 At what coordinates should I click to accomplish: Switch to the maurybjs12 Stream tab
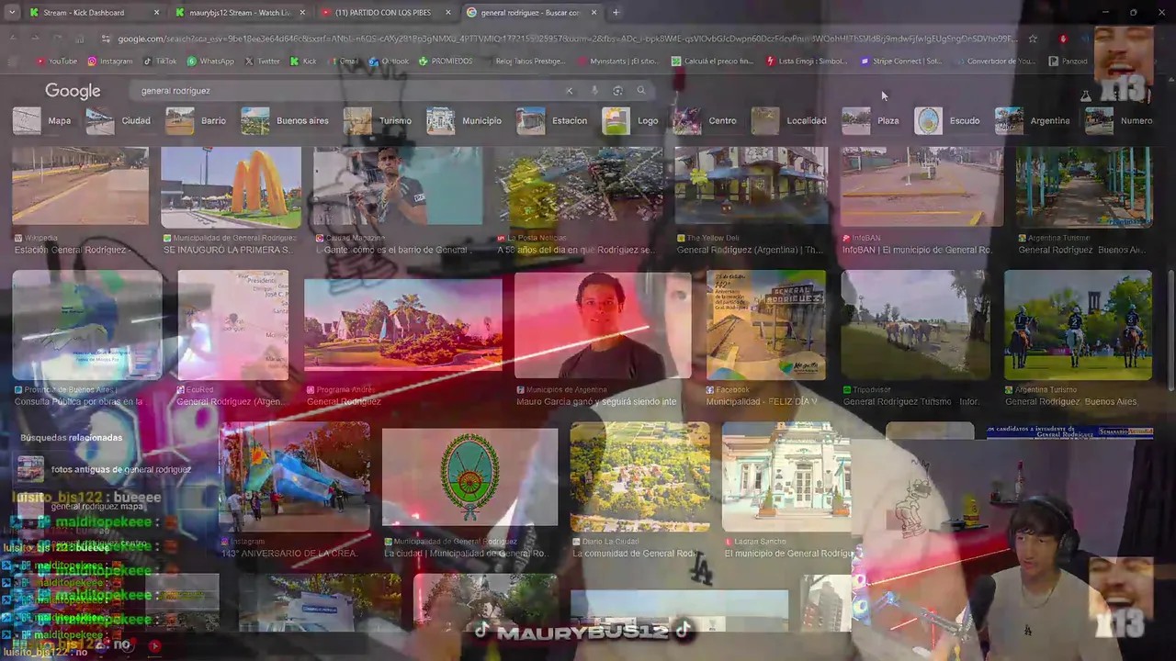[241, 13]
